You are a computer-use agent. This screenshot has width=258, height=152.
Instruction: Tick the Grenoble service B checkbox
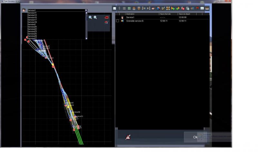(117, 21)
